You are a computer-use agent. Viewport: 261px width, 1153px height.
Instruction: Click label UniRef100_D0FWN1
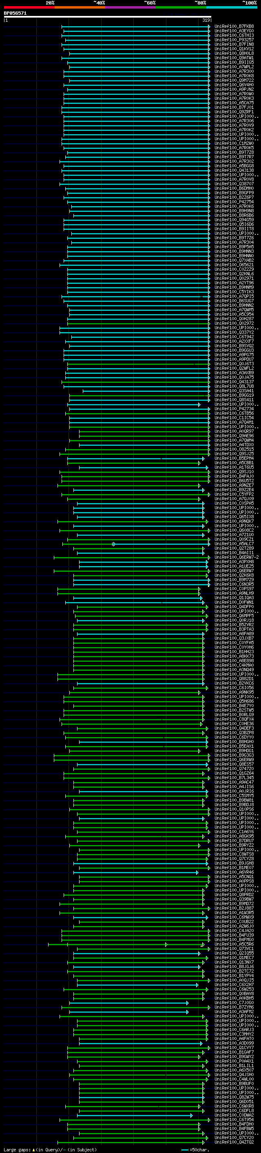[234, 602]
